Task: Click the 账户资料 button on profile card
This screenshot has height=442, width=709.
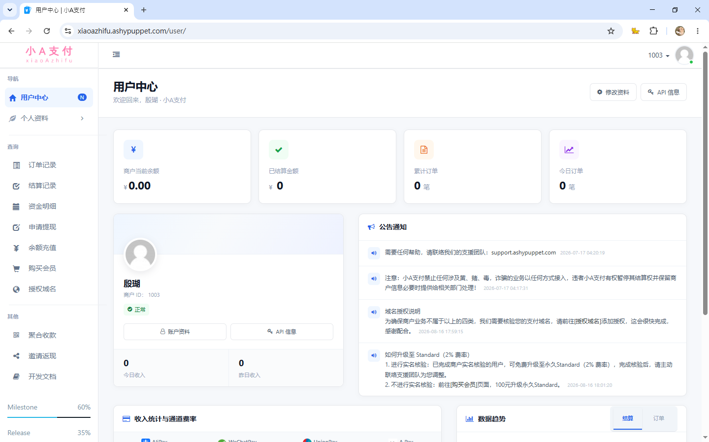Action: click(x=175, y=332)
